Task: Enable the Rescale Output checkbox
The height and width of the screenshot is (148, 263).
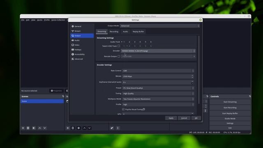Action: 119,56
